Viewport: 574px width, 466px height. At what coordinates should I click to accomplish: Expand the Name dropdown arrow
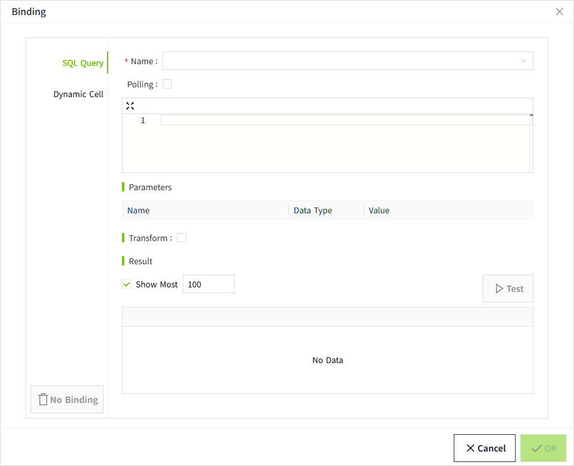[523, 61]
